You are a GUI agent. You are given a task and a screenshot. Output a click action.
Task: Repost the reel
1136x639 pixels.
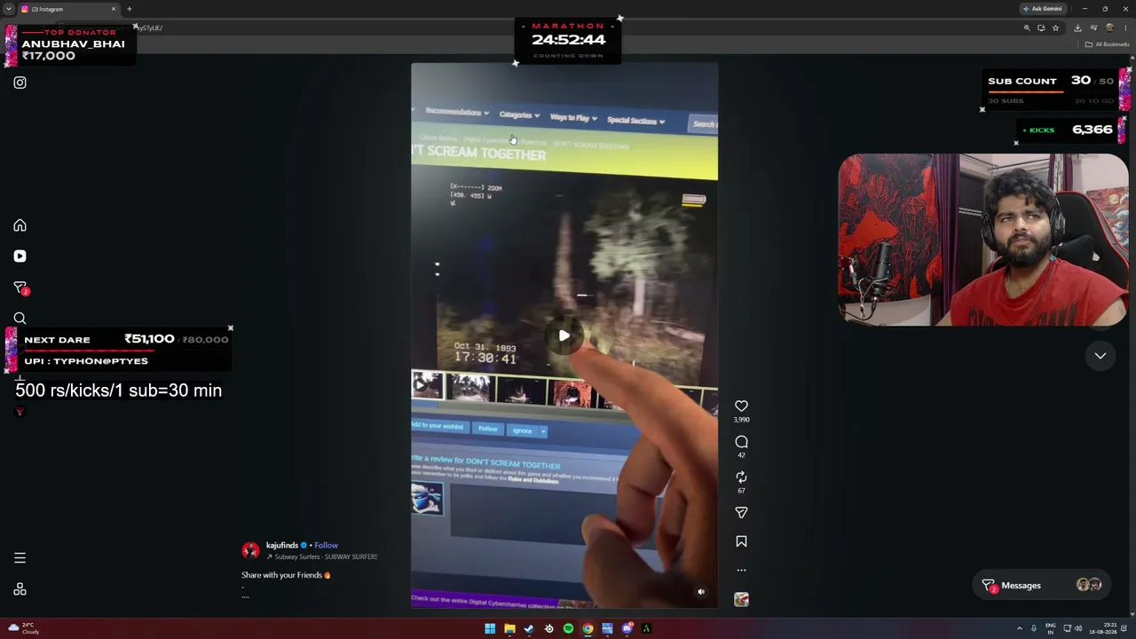point(741,477)
